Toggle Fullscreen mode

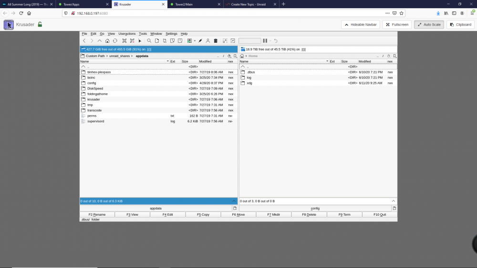(x=397, y=25)
